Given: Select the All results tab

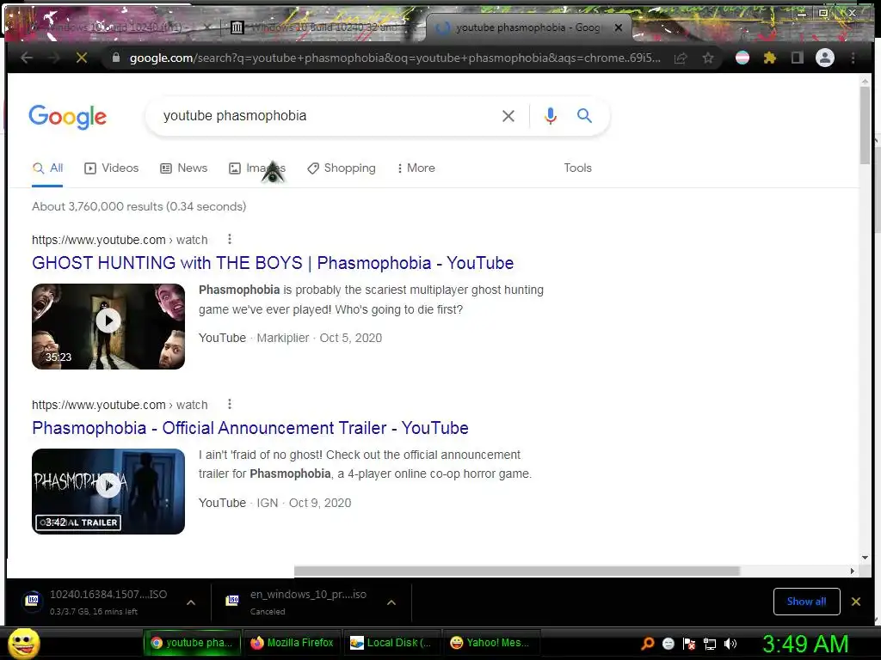Looking at the screenshot, I should pos(48,168).
